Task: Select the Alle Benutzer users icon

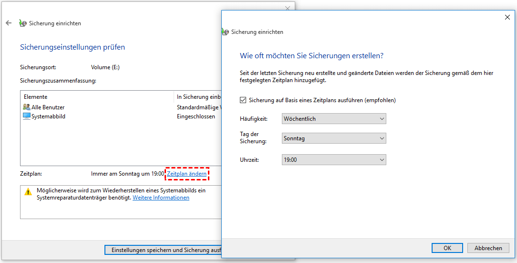Action: 27,107
